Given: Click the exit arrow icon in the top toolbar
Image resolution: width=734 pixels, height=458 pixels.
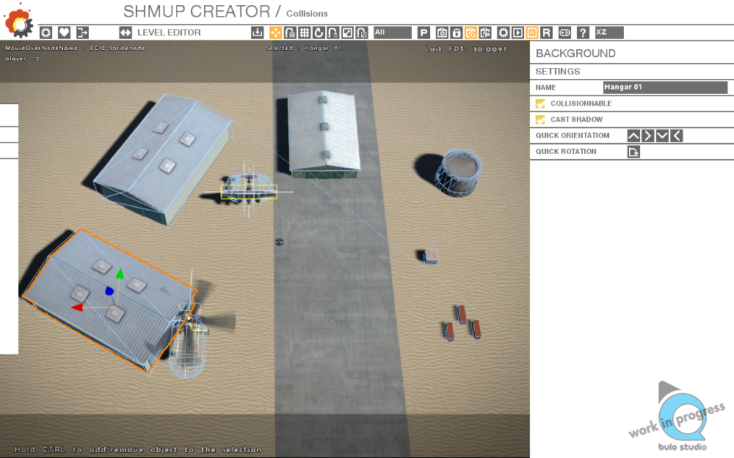Looking at the screenshot, I should [82, 32].
